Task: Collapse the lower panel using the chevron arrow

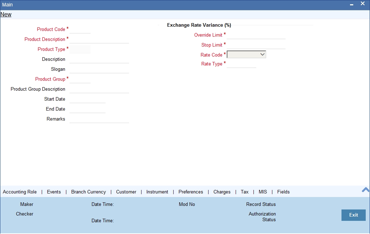Action: point(365,190)
